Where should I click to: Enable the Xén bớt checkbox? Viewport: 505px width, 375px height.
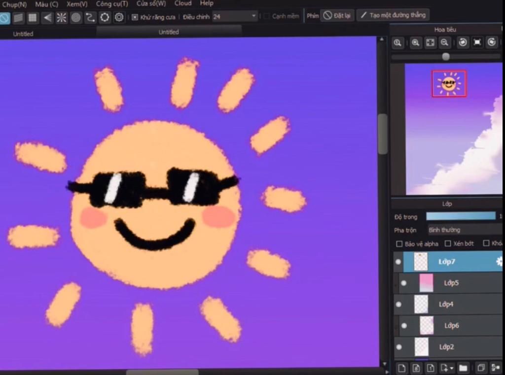pos(448,243)
